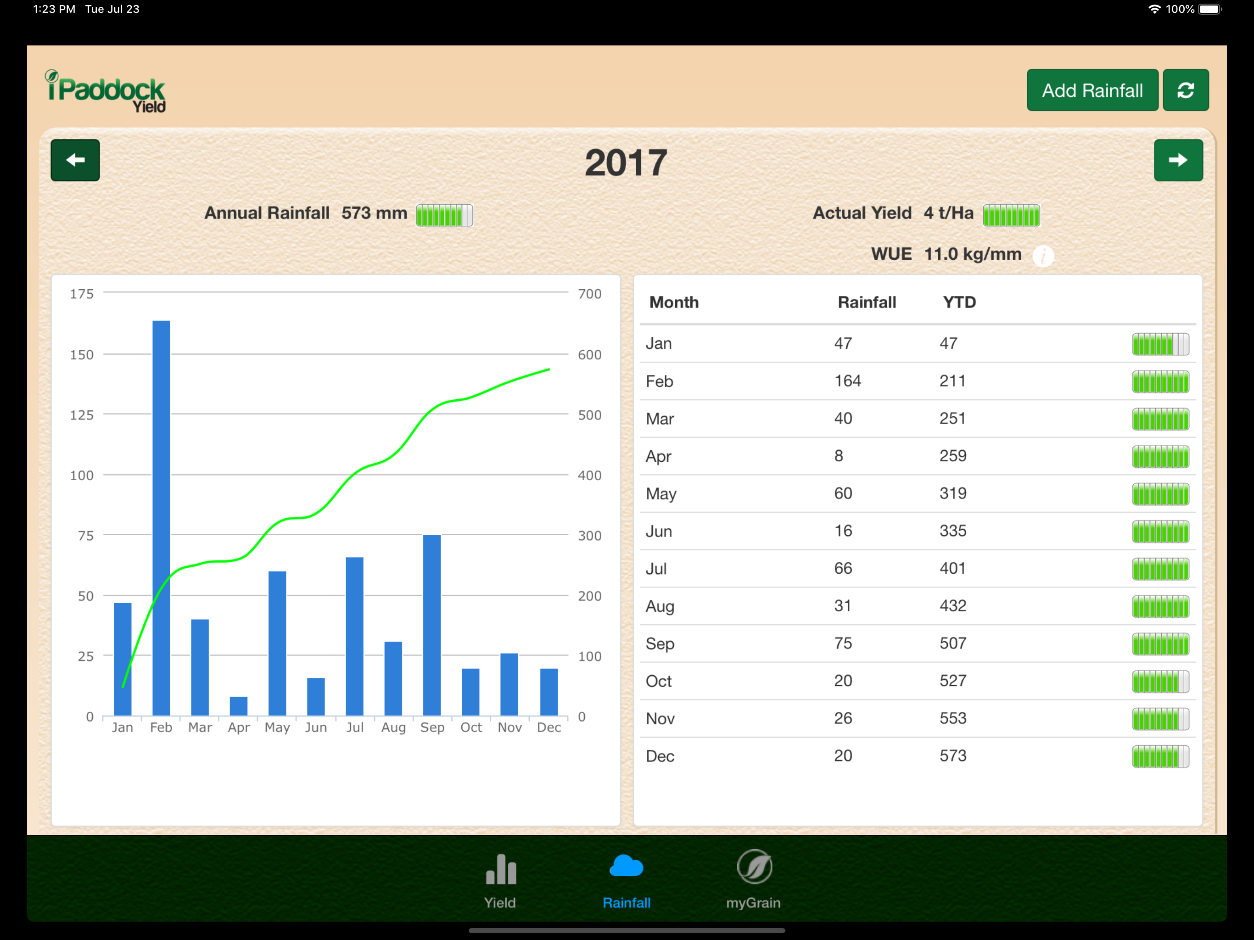Tap the May bar in the chart
1254x940 pixels.
point(277,643)
